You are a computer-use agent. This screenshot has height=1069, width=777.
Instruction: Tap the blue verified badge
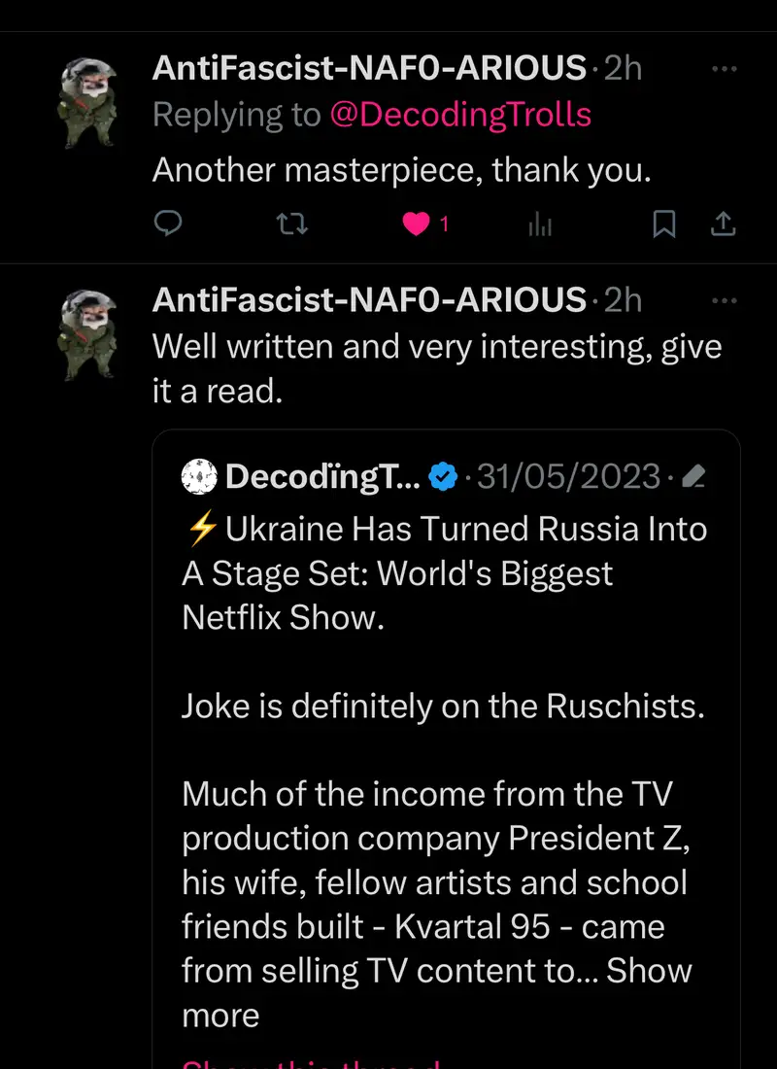444,477
